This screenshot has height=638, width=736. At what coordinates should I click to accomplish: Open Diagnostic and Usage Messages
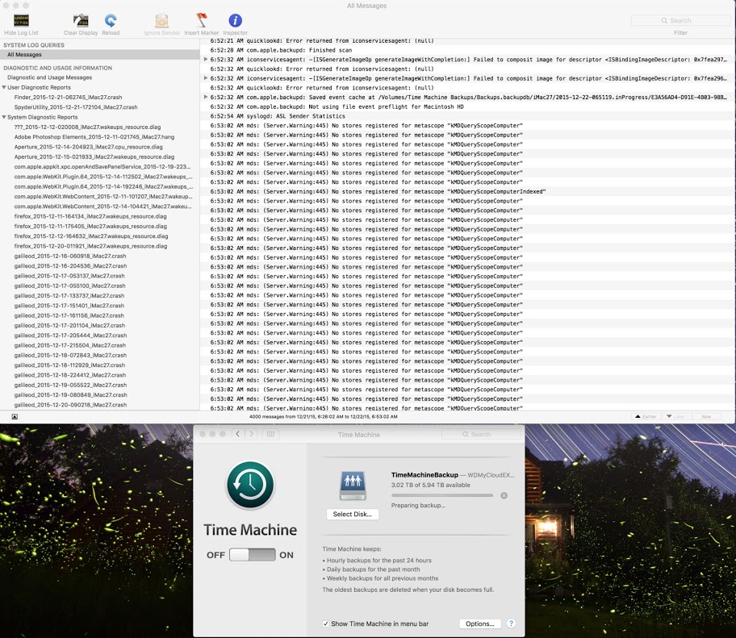[50, 77]
